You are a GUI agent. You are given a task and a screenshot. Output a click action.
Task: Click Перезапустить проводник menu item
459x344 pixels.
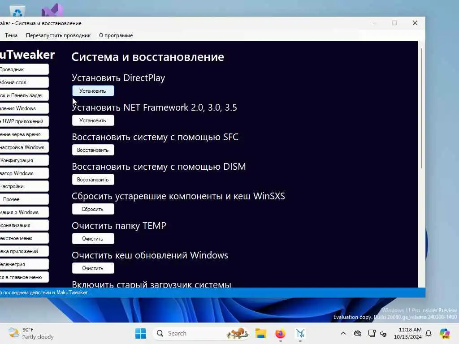(58, 35)
